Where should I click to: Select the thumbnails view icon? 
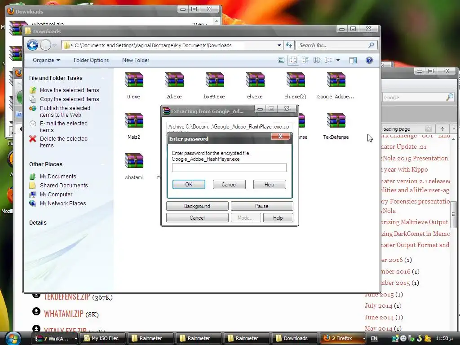[293, 60]
